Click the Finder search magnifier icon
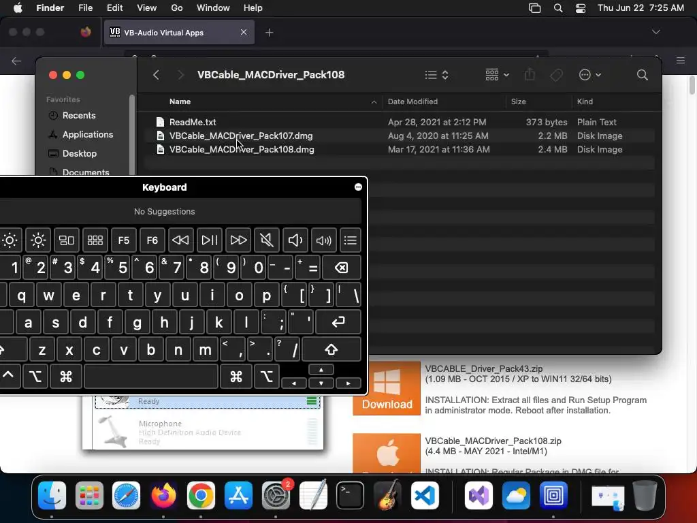The width and height of the screenshot is (697, 523). pos(643,75)
